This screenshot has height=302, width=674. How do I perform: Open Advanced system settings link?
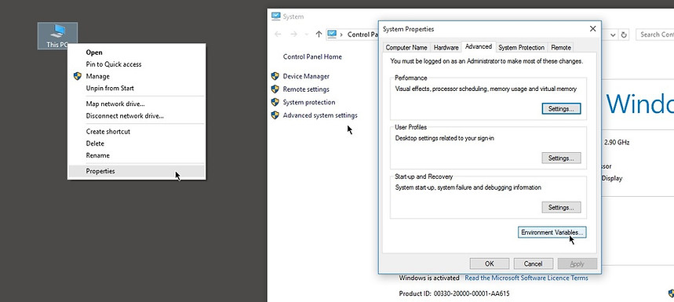pos(320,115)
